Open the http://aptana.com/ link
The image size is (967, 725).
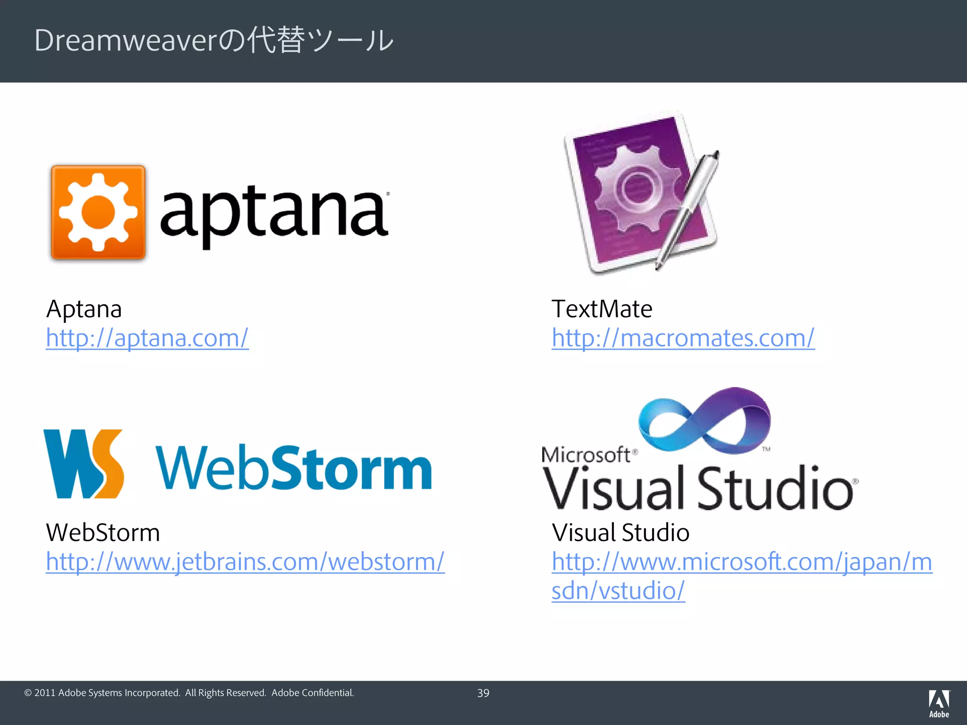(147, 338)
